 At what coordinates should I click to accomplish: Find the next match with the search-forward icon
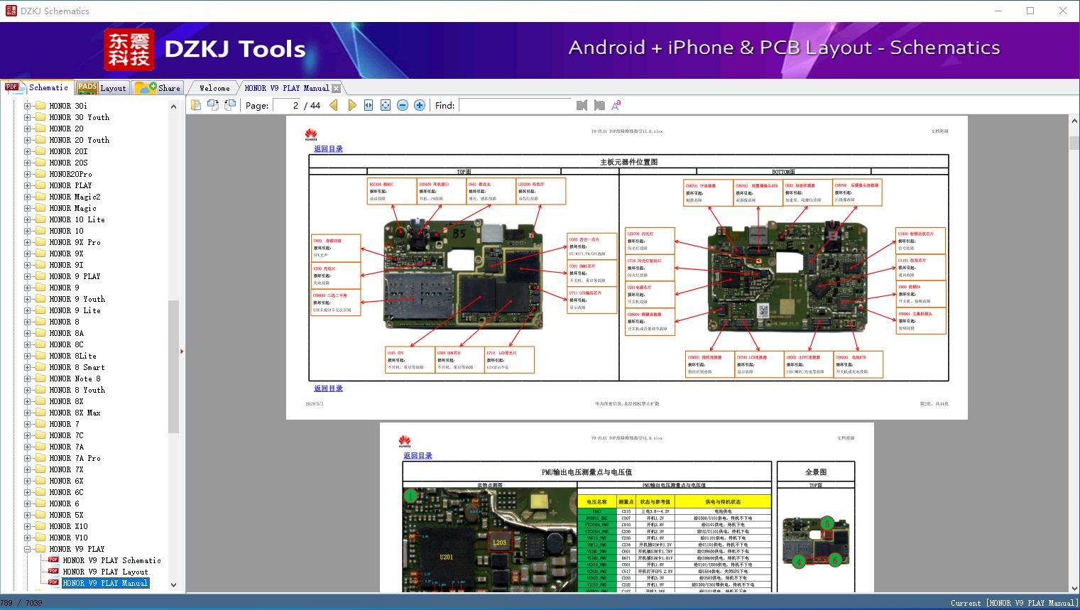click(599, 105)
